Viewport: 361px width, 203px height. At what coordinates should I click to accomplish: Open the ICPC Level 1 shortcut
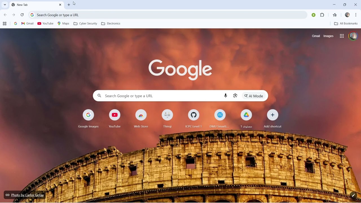[193, 119]
